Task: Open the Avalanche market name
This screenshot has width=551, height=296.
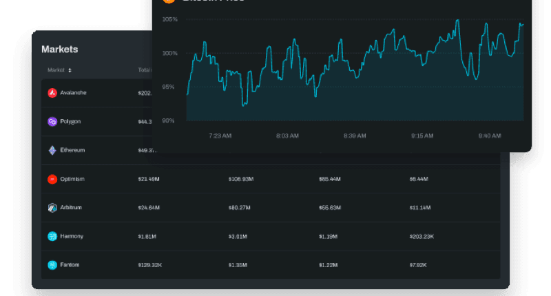Action: tap(74, 93)
